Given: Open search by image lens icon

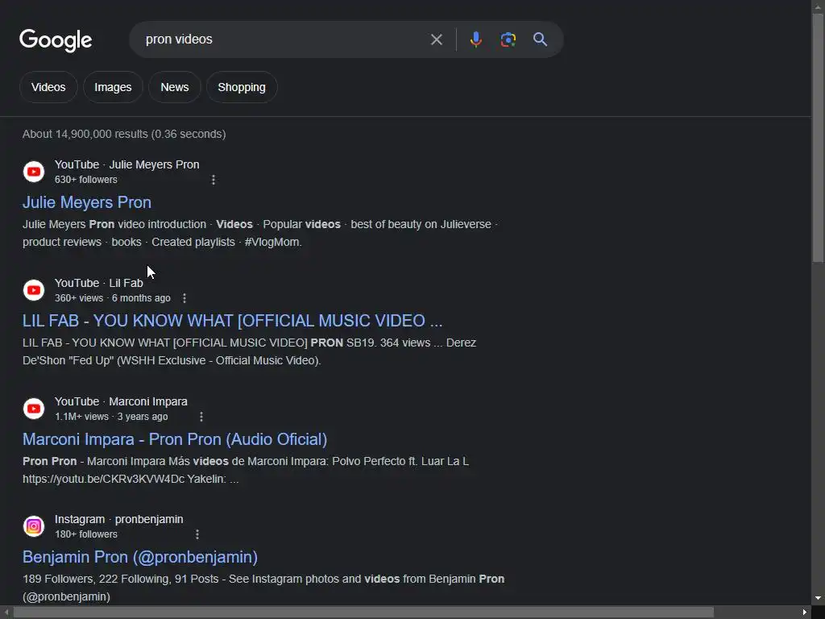Looking at the screenshot, I should tap(508, 39).
